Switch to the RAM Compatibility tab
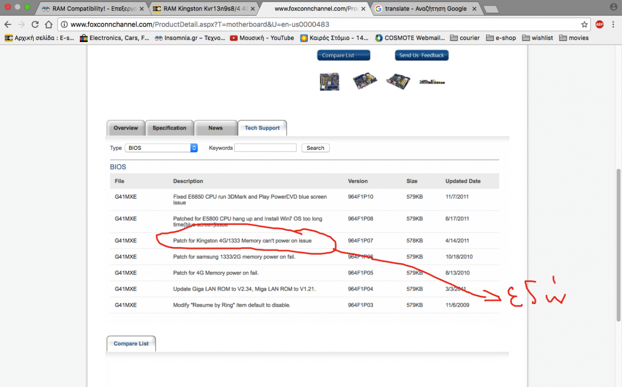The image size is (622, 387). pos(92,9)
